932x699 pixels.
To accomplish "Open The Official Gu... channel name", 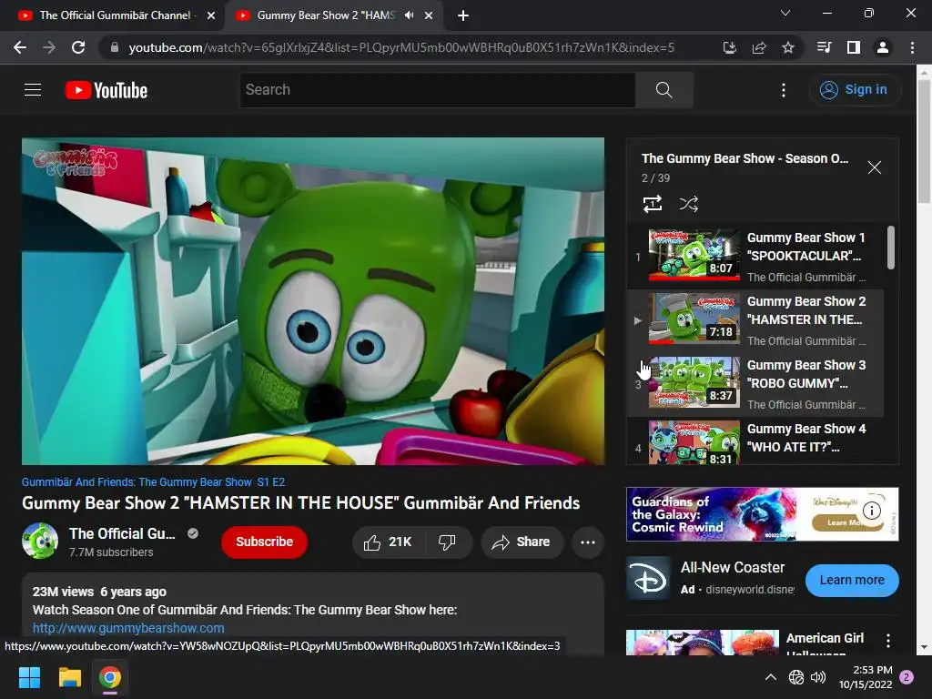I will point(122,533).
